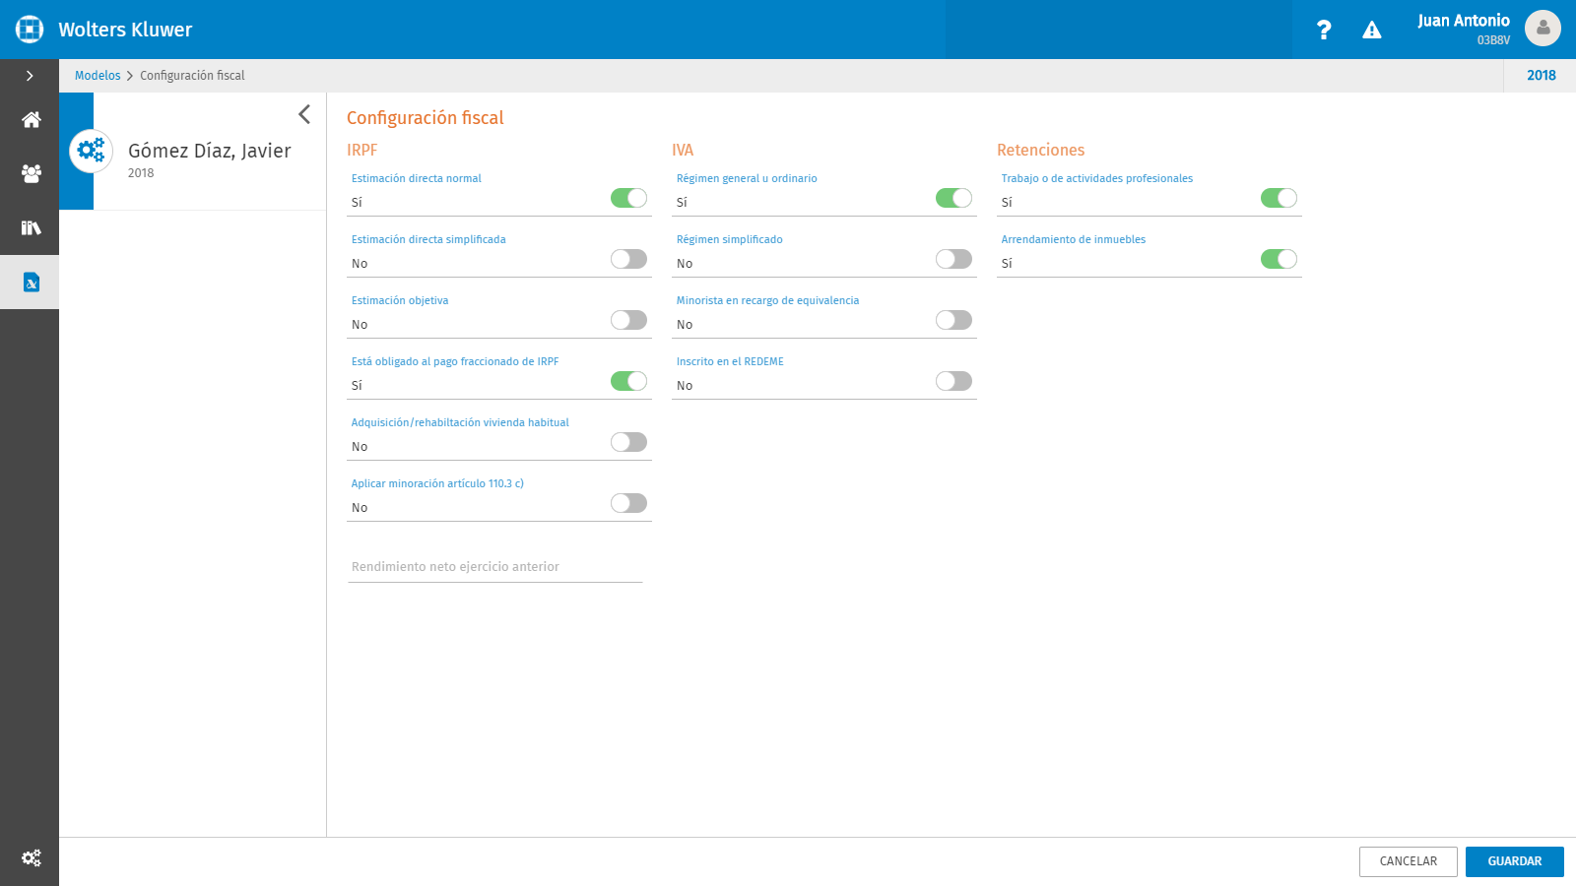Select the Modelos document icon in sidebar
This screenshot has width=1576, height=886.
[x=31, y=283]
